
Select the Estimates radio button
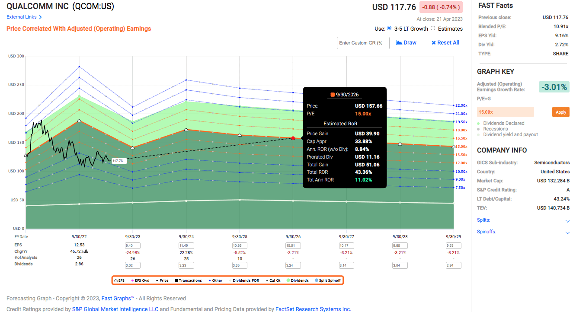point(433,29)
